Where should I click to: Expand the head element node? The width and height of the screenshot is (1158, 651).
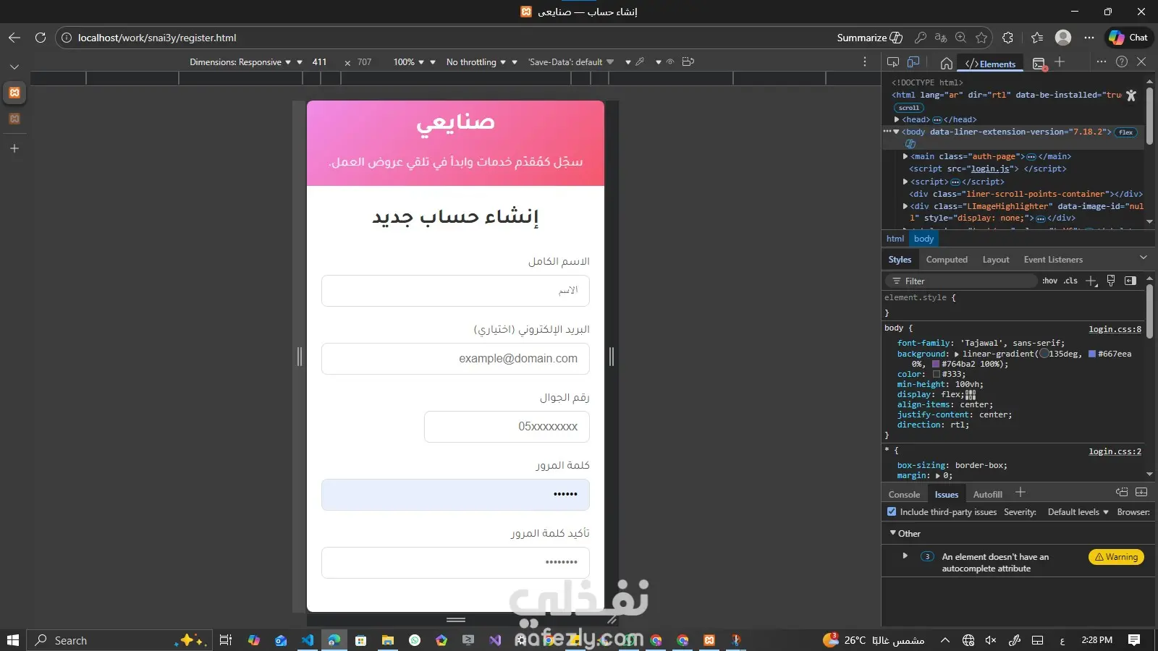tap(897, 119)
